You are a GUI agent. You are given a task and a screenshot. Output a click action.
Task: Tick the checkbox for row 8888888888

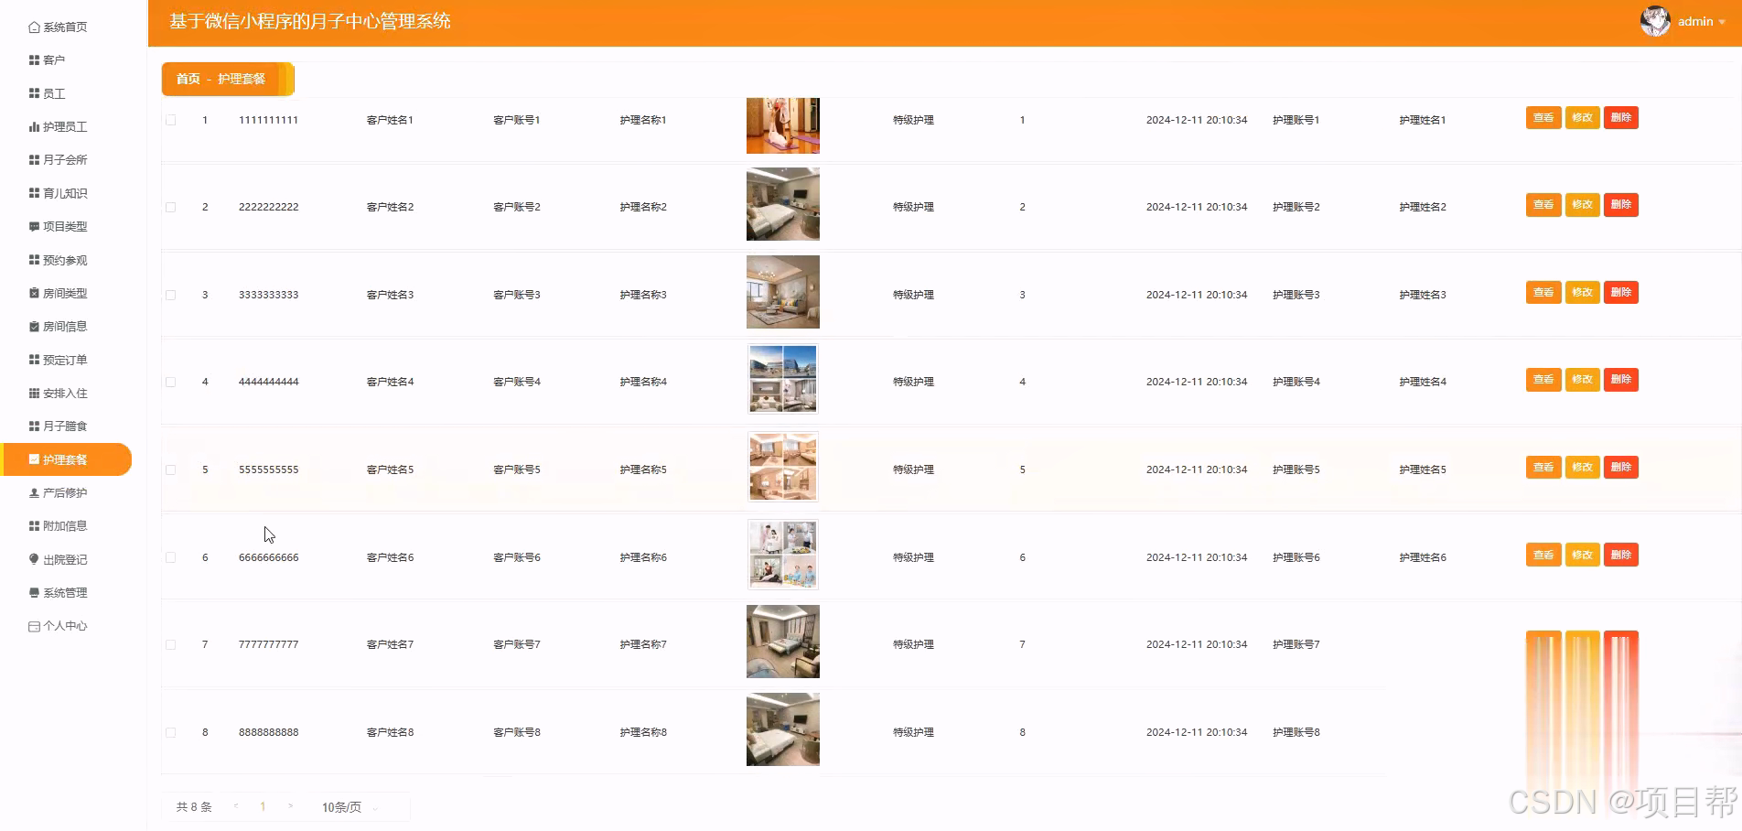170,732
